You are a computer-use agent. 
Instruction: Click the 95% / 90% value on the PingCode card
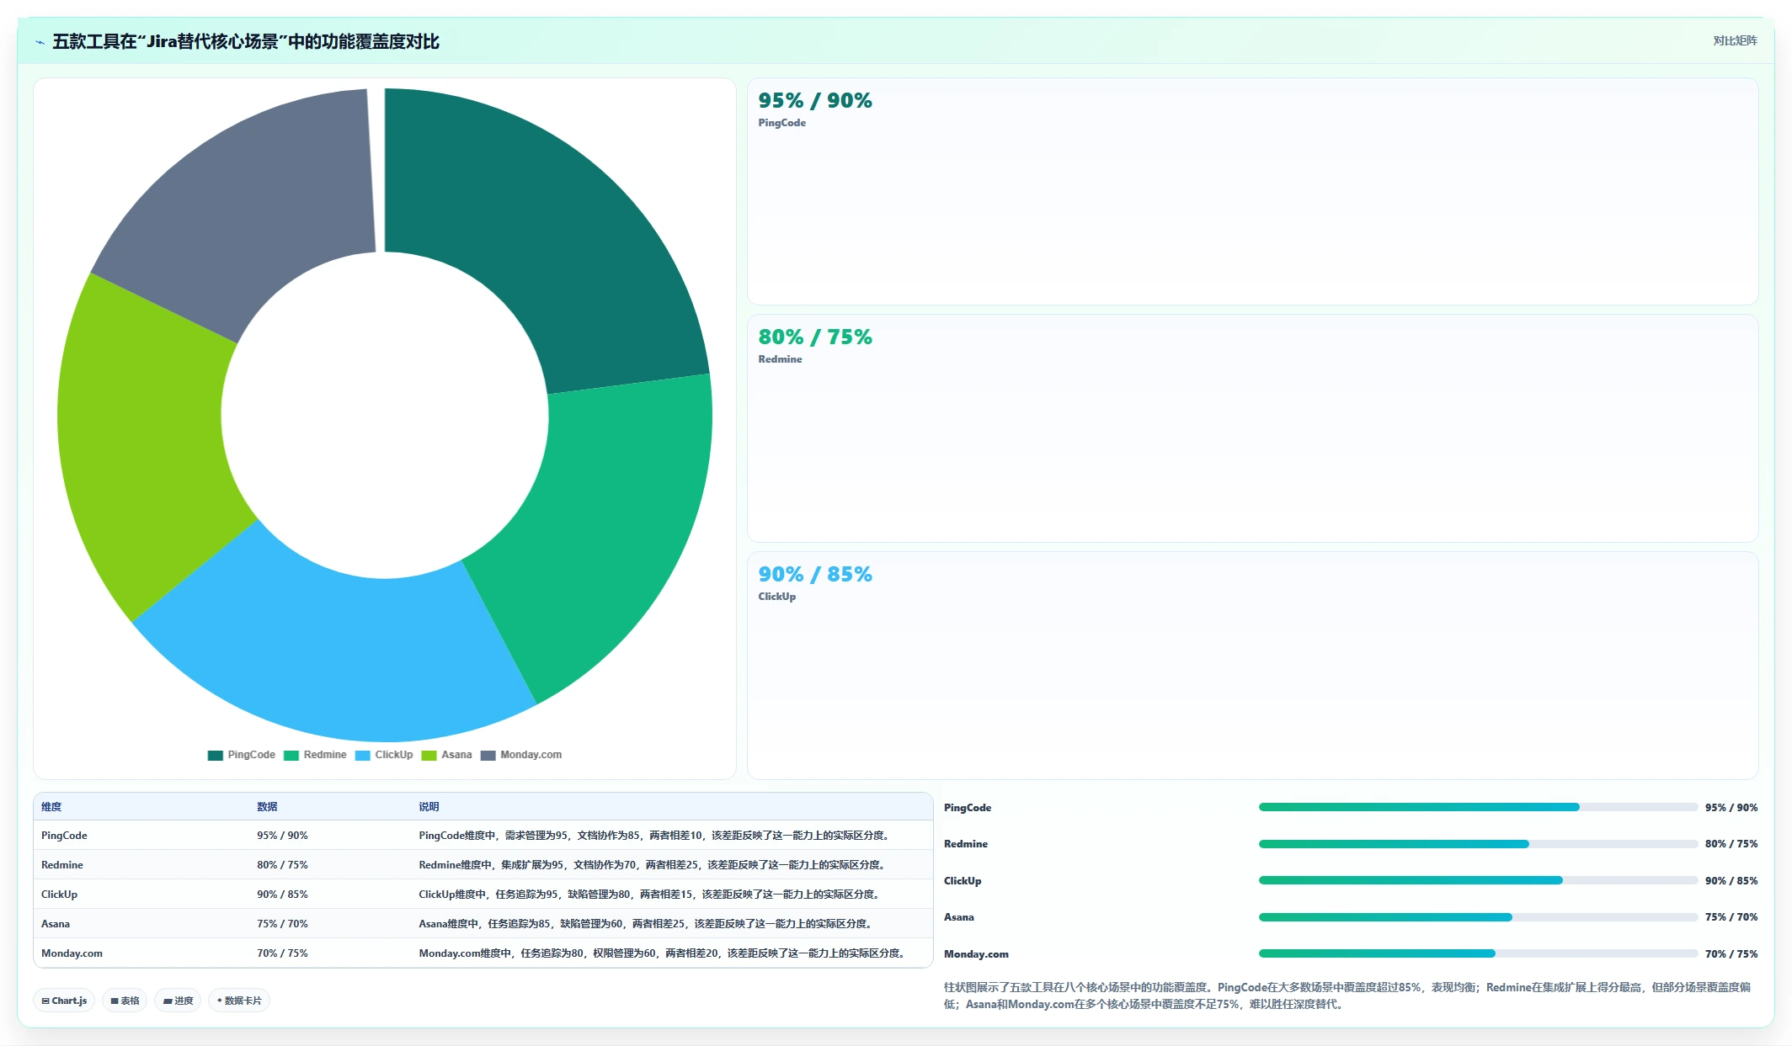pos(815,100)
